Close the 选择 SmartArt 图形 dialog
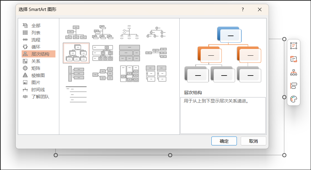Viewport: 311px width, 170px height. [260, 9]
